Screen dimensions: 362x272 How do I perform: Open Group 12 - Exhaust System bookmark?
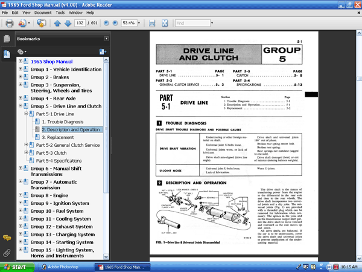(x=62, y=227)
